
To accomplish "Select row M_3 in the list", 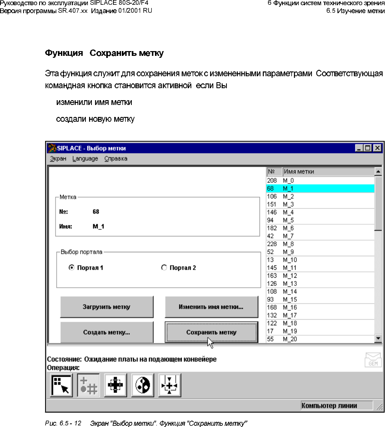I will click(320, 204).
